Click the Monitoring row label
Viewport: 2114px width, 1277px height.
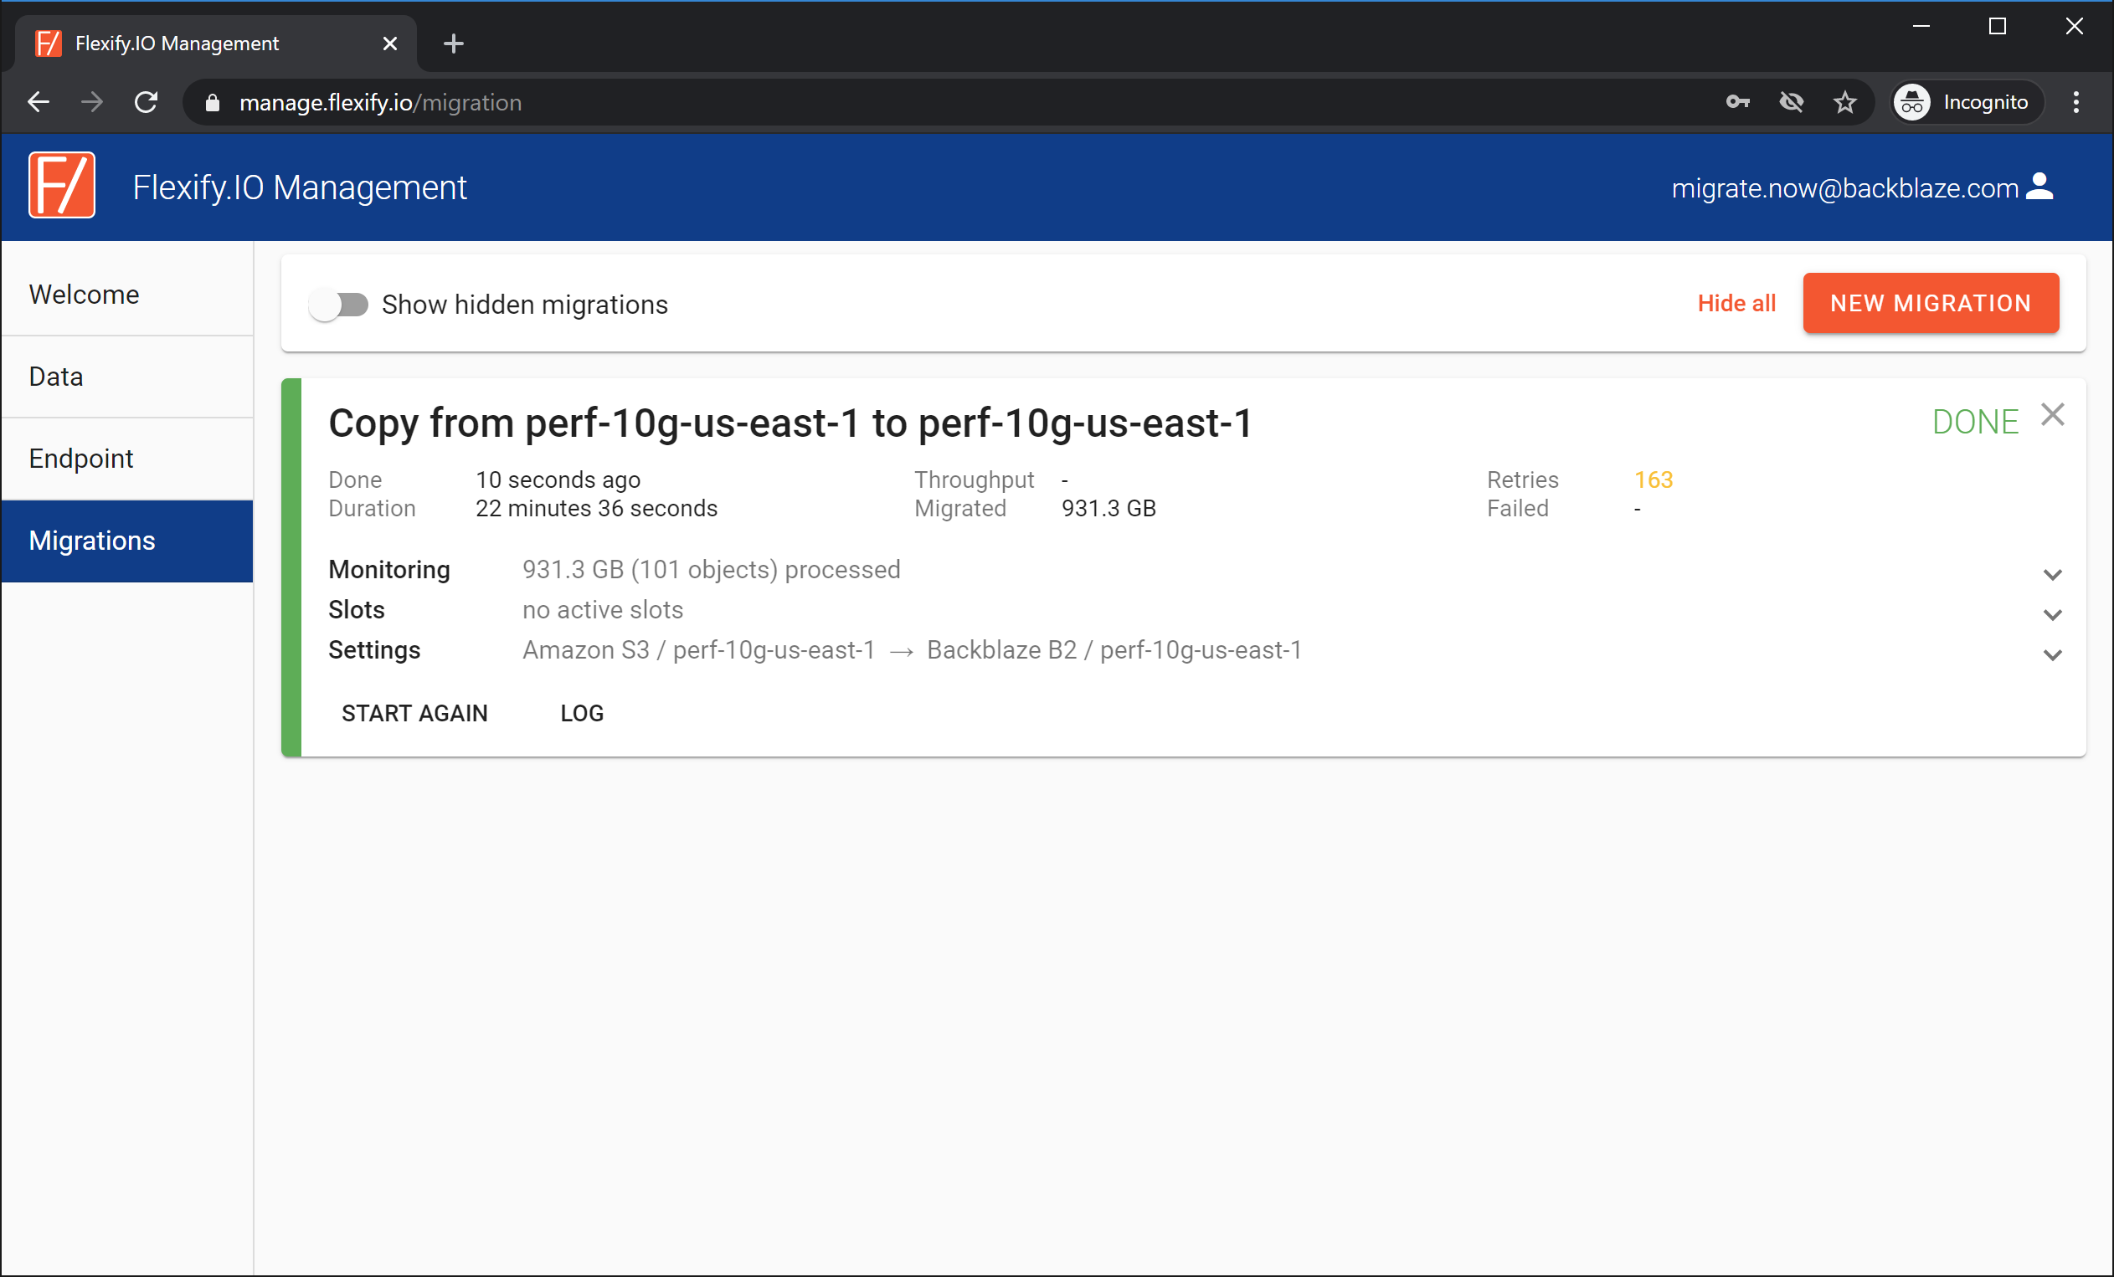point(389,569)
